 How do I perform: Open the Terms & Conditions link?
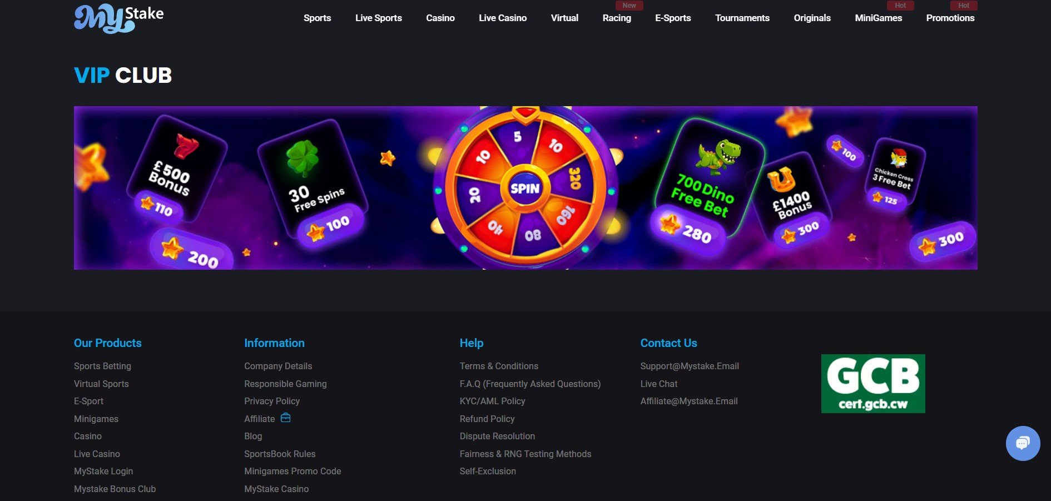pyautogui.click(x=499, y=366)
